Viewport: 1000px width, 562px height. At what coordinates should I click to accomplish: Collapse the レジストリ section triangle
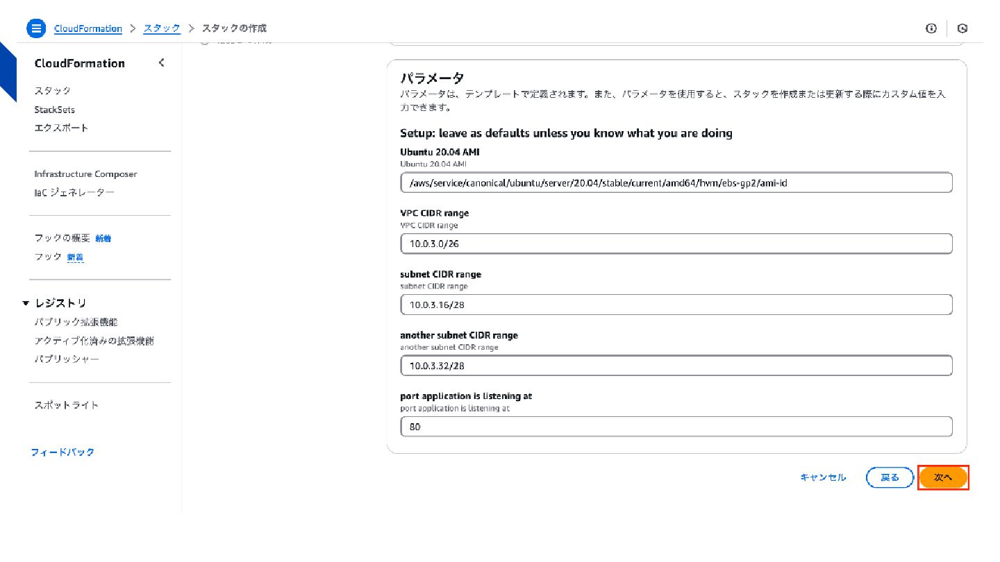click(26, 303)
